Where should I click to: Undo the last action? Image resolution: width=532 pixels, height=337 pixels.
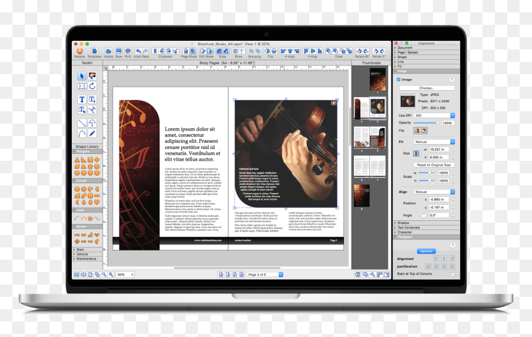(138, 51)
